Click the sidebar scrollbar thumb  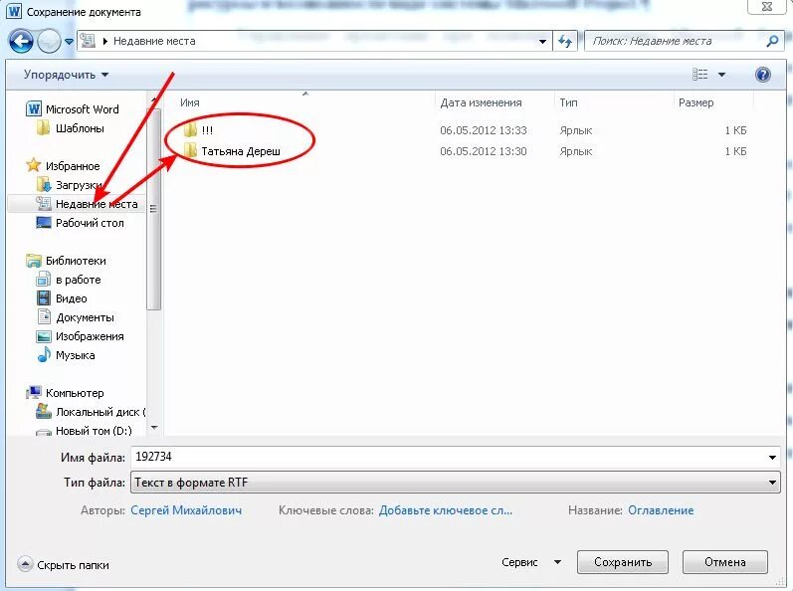(154, 209)
